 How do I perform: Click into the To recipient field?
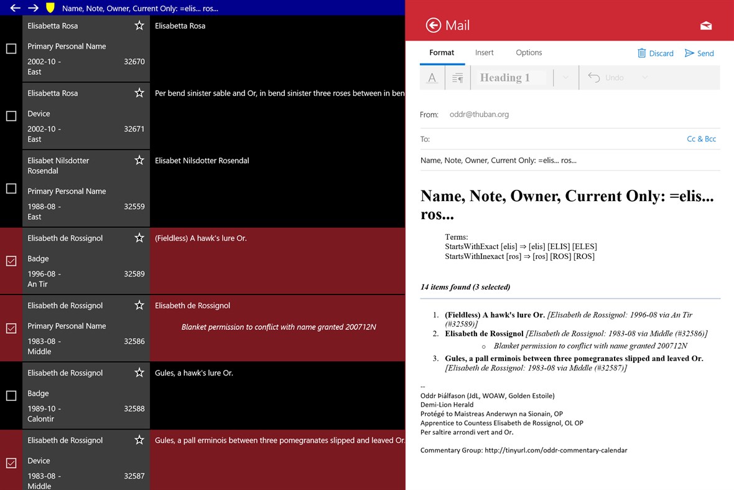point(557,139)
